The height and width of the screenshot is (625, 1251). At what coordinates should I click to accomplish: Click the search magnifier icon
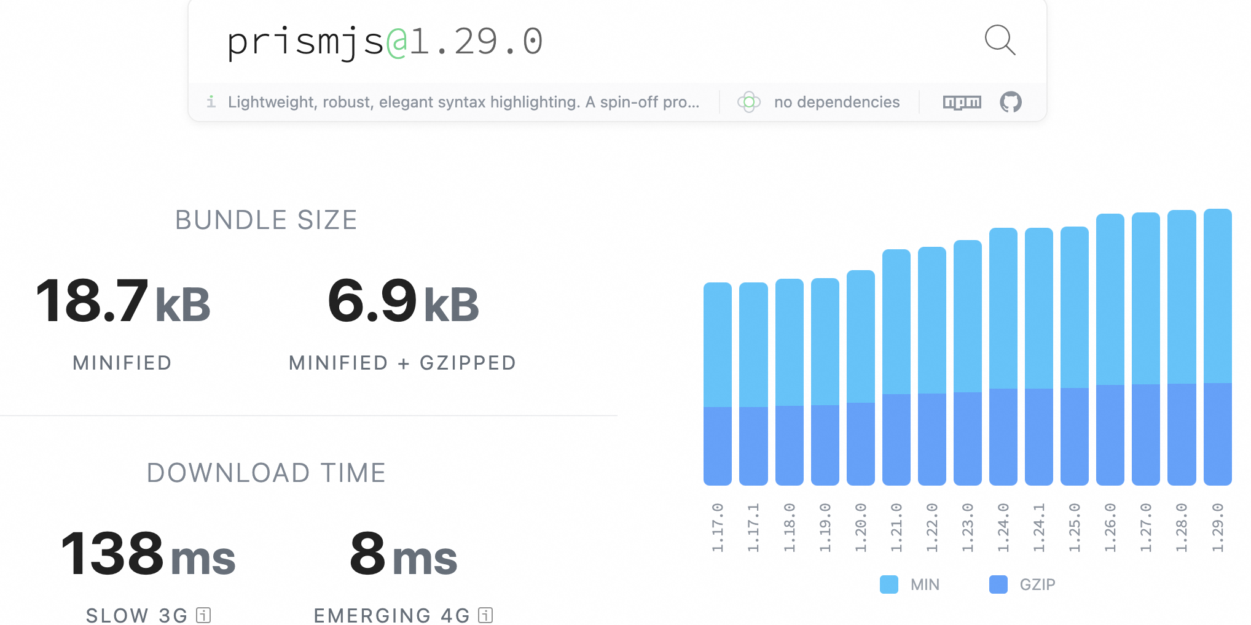click(1000, 41)
